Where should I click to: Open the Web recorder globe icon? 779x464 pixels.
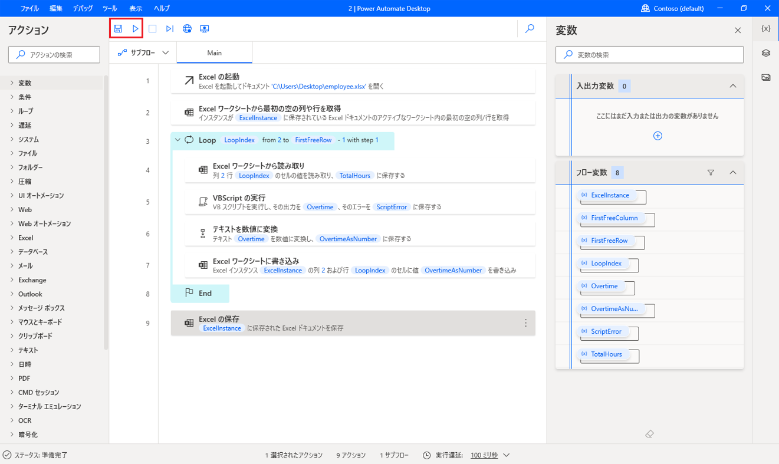[187, 28]
